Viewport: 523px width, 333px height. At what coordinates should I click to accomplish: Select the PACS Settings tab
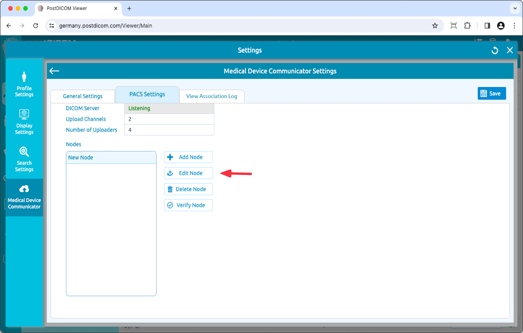147,94
